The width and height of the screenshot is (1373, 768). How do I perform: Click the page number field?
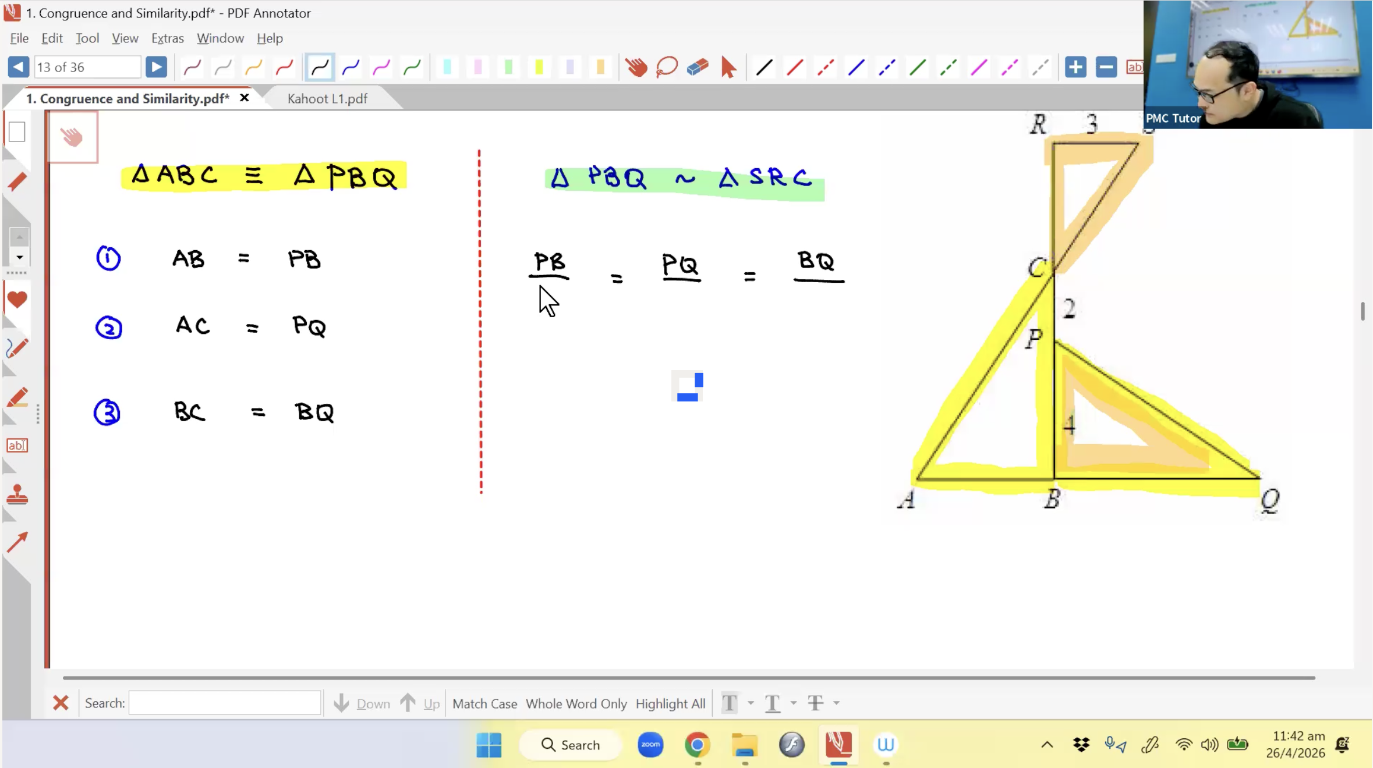pos(87,67)
